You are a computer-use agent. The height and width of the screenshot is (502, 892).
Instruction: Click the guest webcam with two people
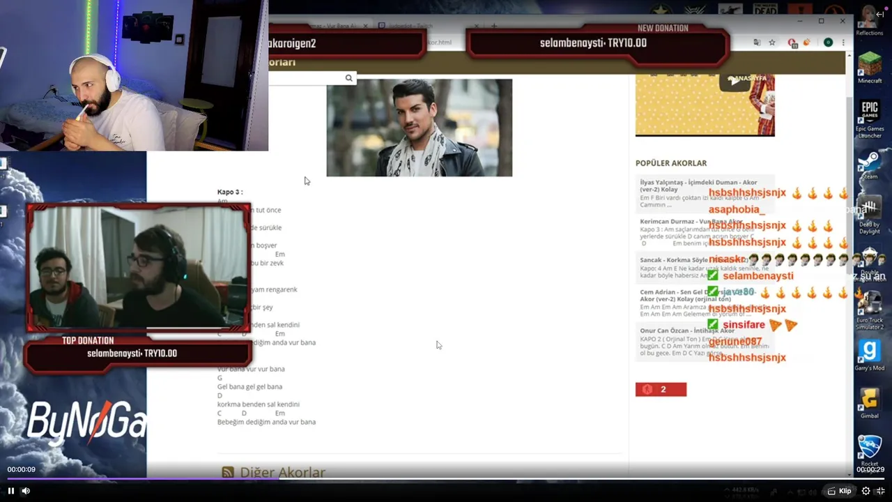point(138,268)
